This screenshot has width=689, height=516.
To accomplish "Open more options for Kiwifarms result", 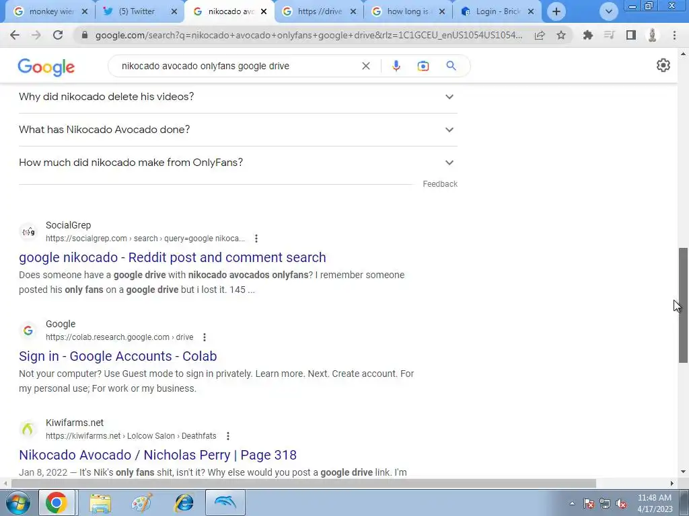I will click(227, 435).
